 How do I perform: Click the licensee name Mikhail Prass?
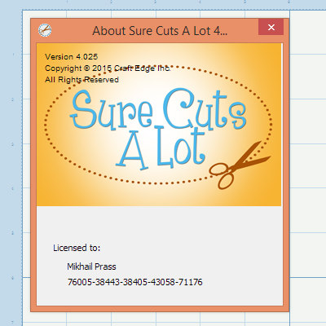91,267
